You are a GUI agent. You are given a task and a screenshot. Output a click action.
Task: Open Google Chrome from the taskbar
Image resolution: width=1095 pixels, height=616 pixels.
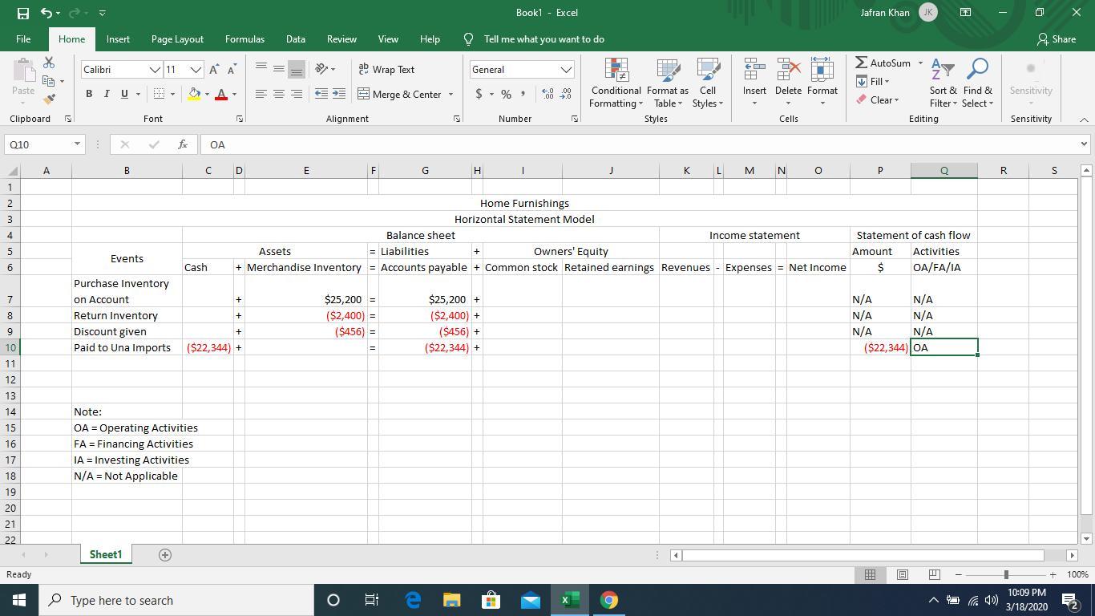pyautogui.click(x=609, y=600)
